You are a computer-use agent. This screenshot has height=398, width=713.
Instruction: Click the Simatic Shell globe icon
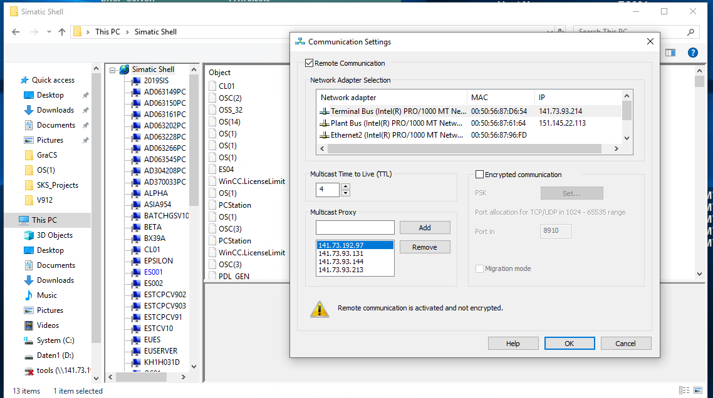[124, 69]
